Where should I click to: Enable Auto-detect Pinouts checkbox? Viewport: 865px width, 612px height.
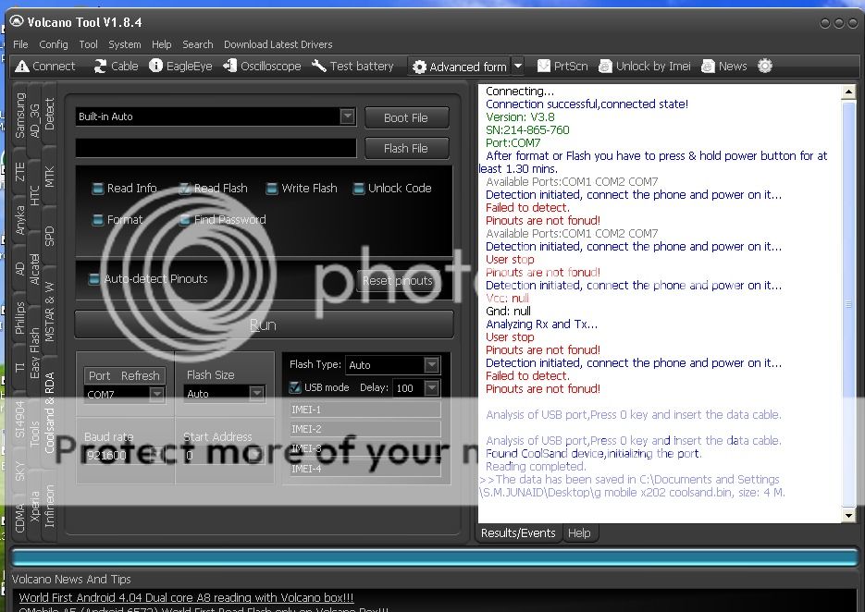point(94,279)
